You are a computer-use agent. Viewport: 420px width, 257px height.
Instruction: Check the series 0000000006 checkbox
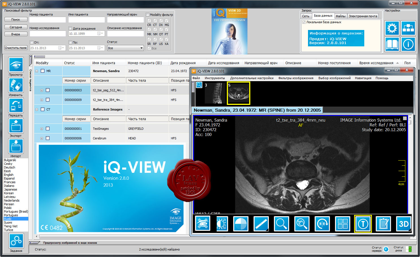[x=48, y=138]
